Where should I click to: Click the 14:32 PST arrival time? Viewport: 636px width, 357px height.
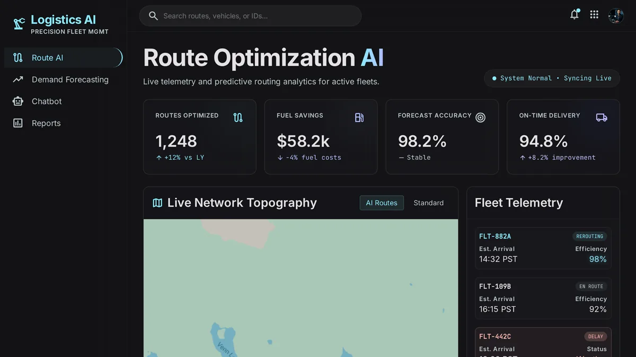pos(498,259)
